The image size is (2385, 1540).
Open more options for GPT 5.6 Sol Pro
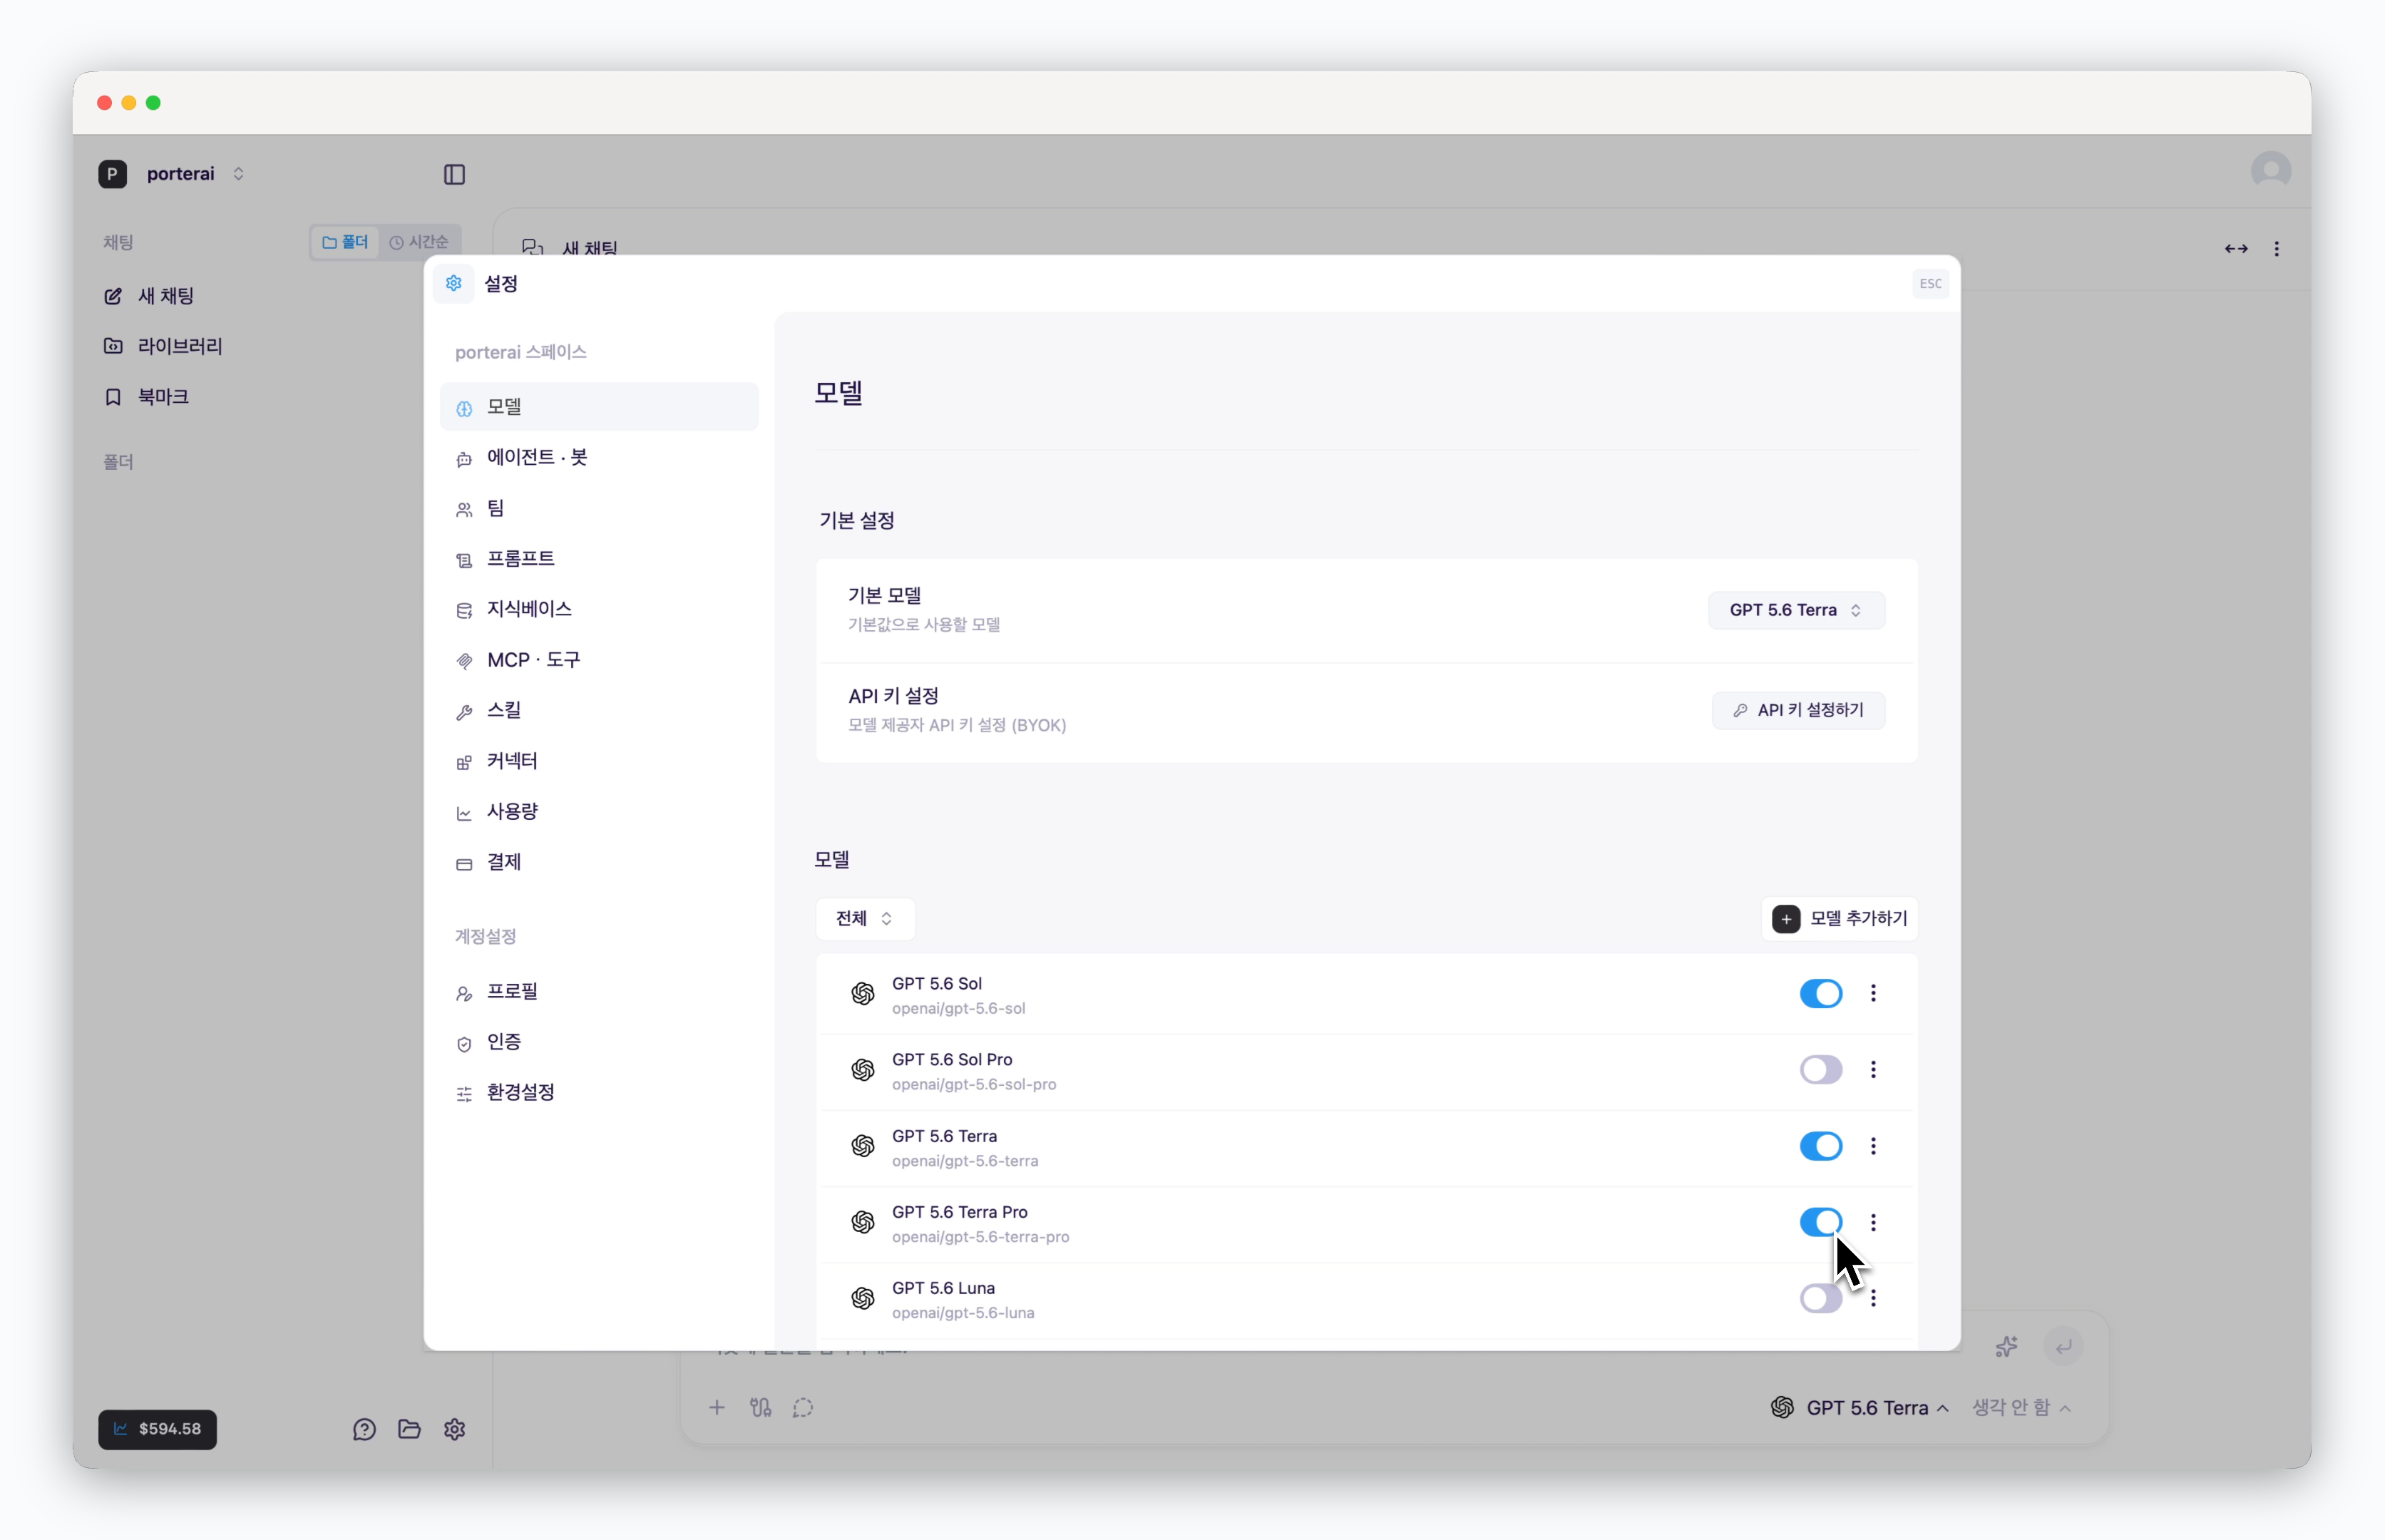pos(1873,1069)
